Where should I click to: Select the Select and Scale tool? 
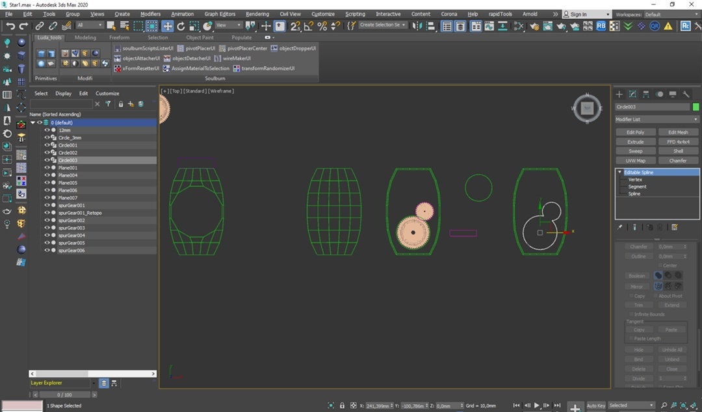pyautogui.click(x=194, y=26)
